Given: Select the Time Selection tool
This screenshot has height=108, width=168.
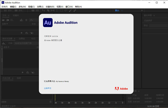Looking at the screenshot, I should (57, 10).
